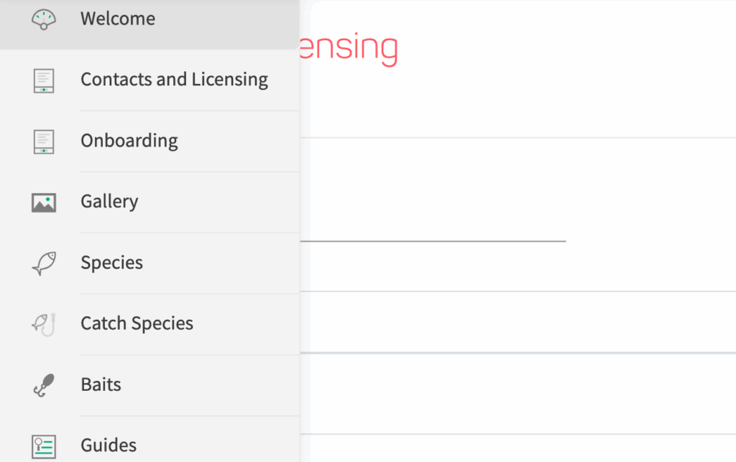Open the Baits section label
The image size is (736, 462).
pyautogui.click(x=101, y=385)
